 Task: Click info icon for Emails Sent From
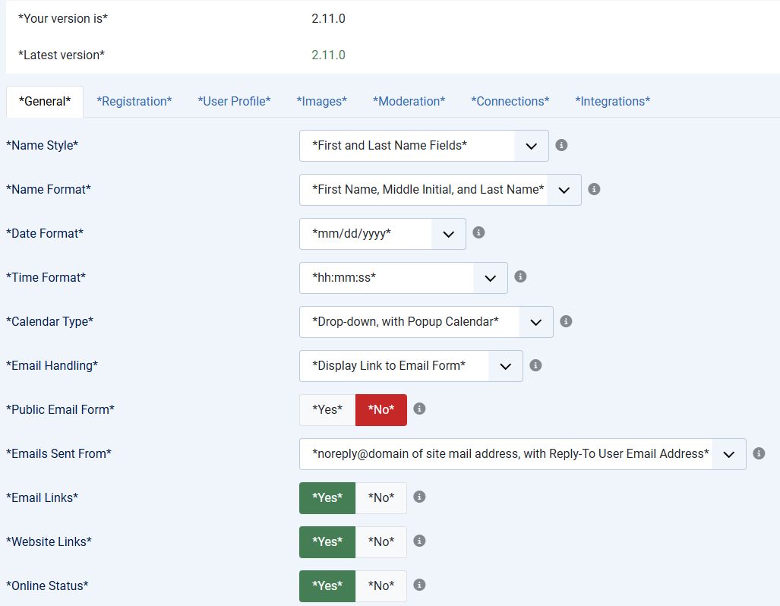click(759, 453)
